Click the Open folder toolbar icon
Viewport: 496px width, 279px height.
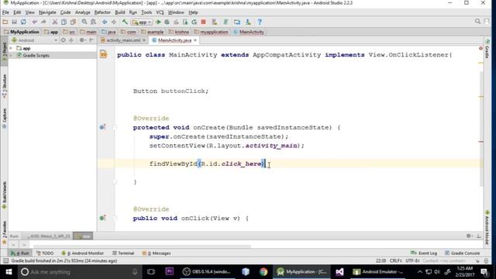5,22
